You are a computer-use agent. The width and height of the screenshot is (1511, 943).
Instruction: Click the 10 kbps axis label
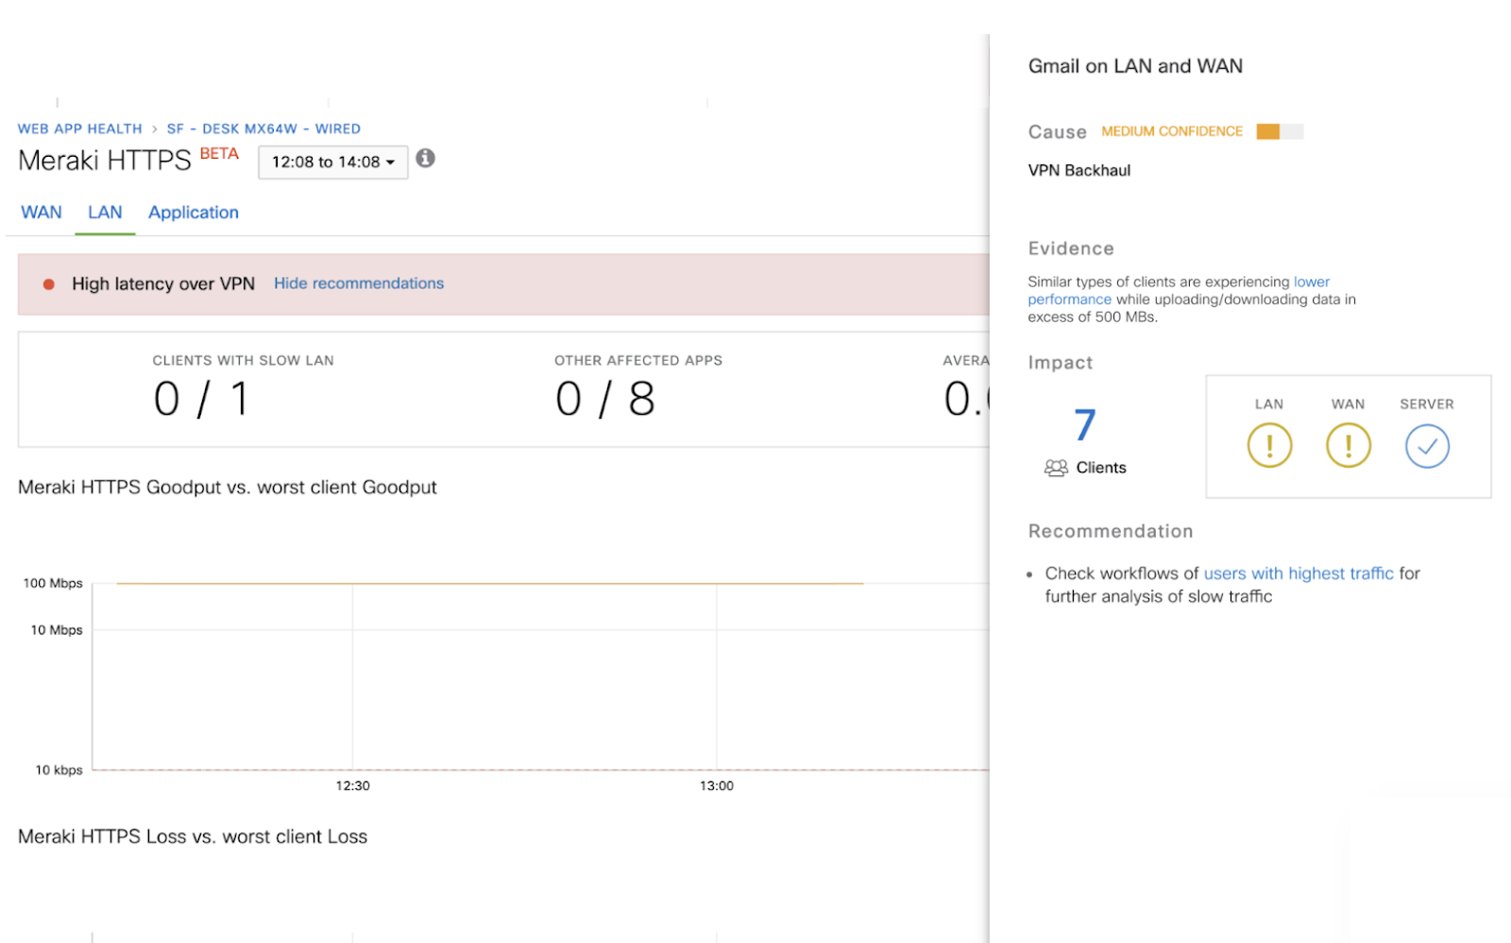[59, 770]
